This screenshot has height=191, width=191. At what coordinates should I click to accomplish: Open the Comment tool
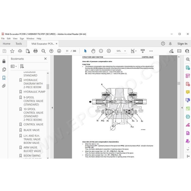click(x=188, y=92)
